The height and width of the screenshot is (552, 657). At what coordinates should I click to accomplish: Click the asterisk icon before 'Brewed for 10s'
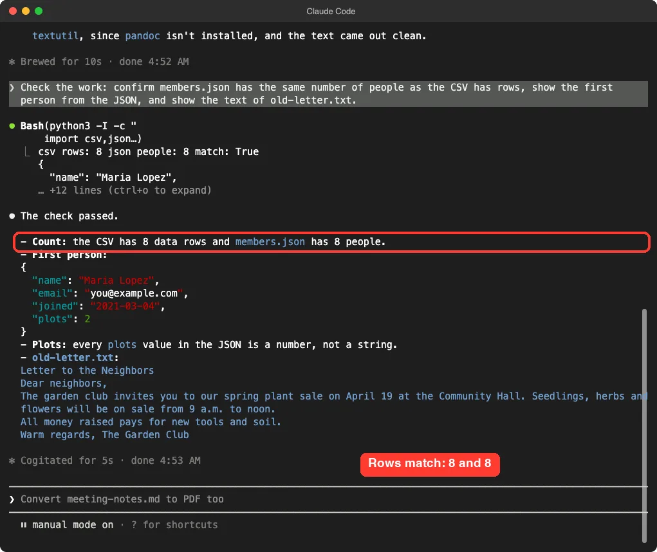pos(12,62)
